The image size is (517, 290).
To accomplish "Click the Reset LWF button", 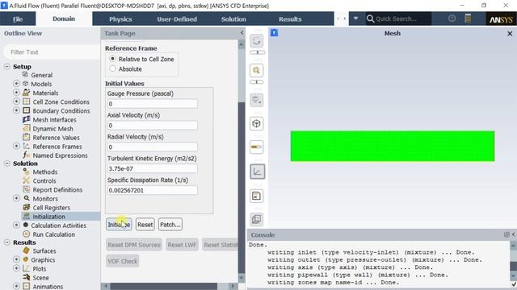I will point(182,245).
